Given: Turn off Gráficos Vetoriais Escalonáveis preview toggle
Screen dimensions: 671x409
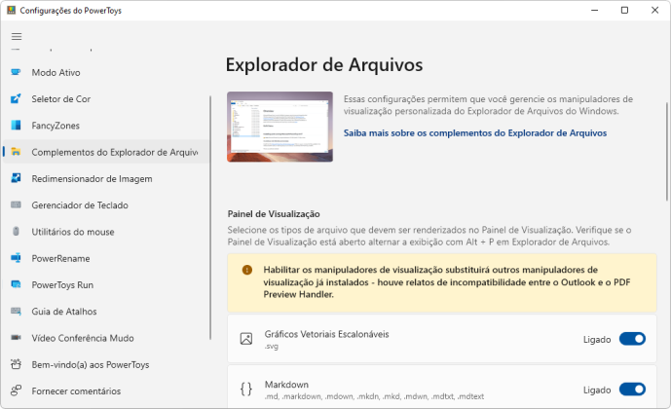Looking at the screenshot, I should click(632, 339).
